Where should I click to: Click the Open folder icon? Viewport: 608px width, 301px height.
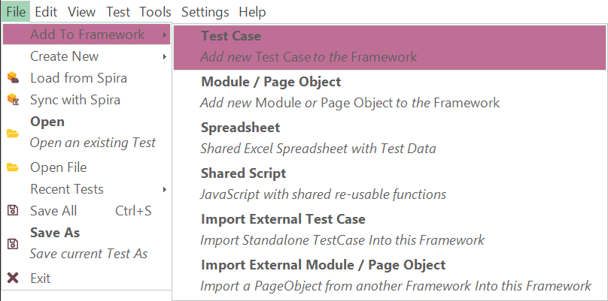(13, 134)
